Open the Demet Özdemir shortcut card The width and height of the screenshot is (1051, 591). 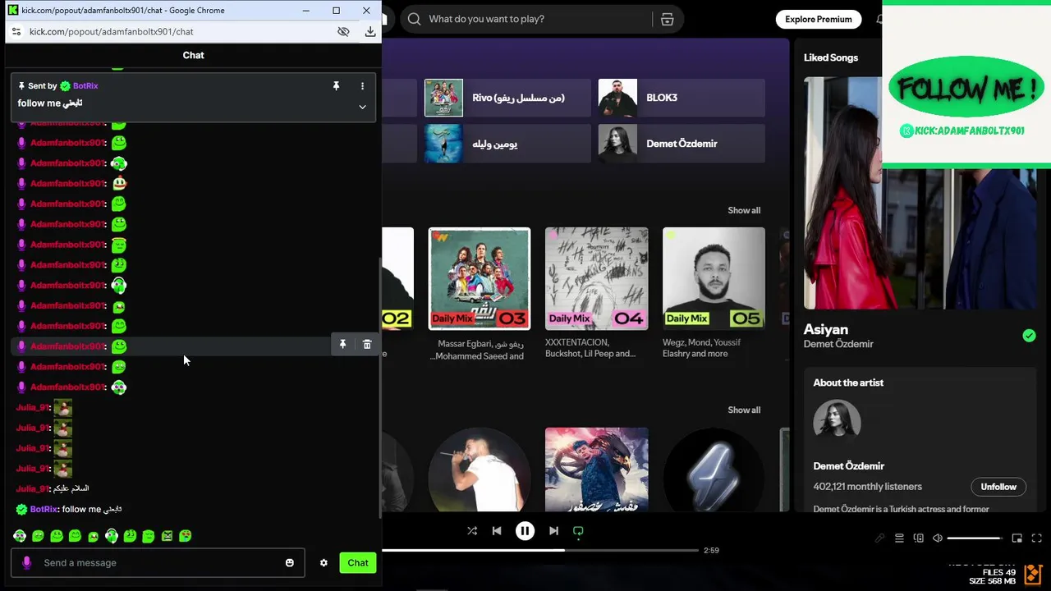682,144
